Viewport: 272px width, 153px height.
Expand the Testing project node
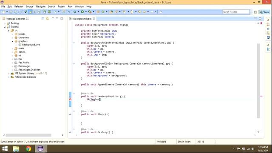coord(5,23)
